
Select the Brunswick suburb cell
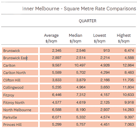tap(20, 50)
